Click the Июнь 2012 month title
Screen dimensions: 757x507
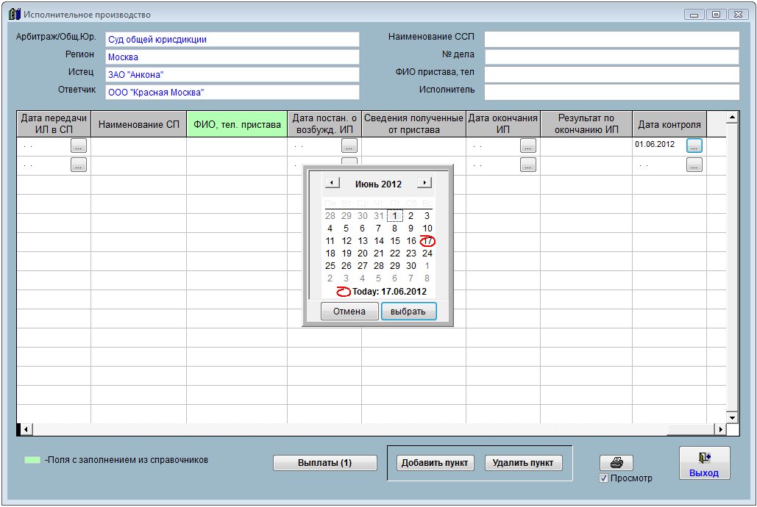[378, 184]
